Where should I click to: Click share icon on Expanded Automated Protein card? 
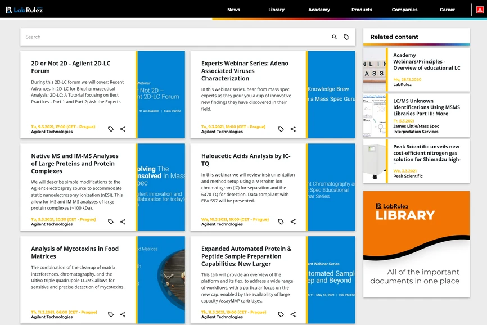[292, 314]
